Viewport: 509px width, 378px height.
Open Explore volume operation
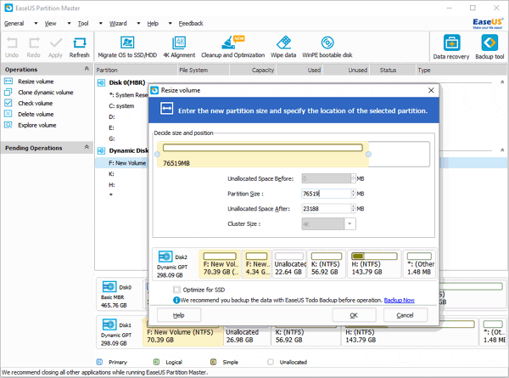37,126
